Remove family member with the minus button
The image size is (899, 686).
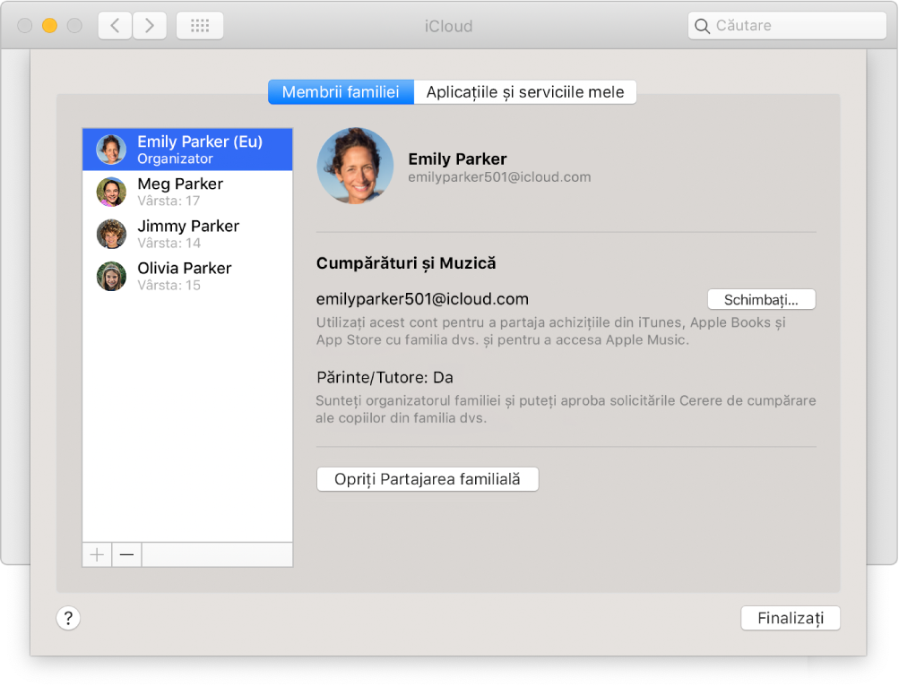pos(126,554)
